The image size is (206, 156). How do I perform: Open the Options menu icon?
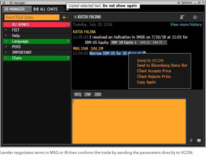tap(179, 3)
